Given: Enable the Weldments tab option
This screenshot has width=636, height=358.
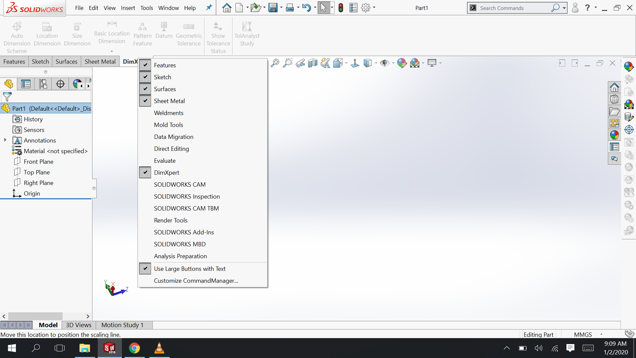Looking at the screenshot, I should (x=169, y=113).
